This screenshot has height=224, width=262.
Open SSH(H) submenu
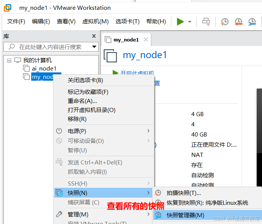coord(104,184)
